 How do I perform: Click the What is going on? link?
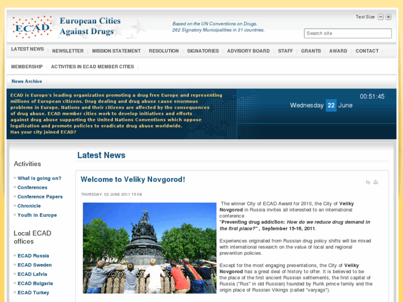(x=39, y=178)
